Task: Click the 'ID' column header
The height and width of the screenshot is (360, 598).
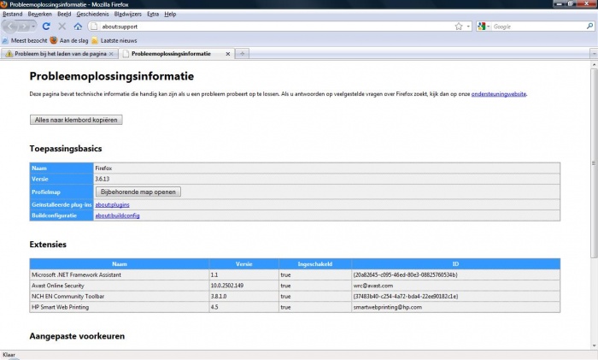Action: point(455,263)
